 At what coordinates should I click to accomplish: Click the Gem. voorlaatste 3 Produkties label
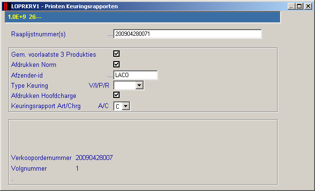click(x=53, y=54)
